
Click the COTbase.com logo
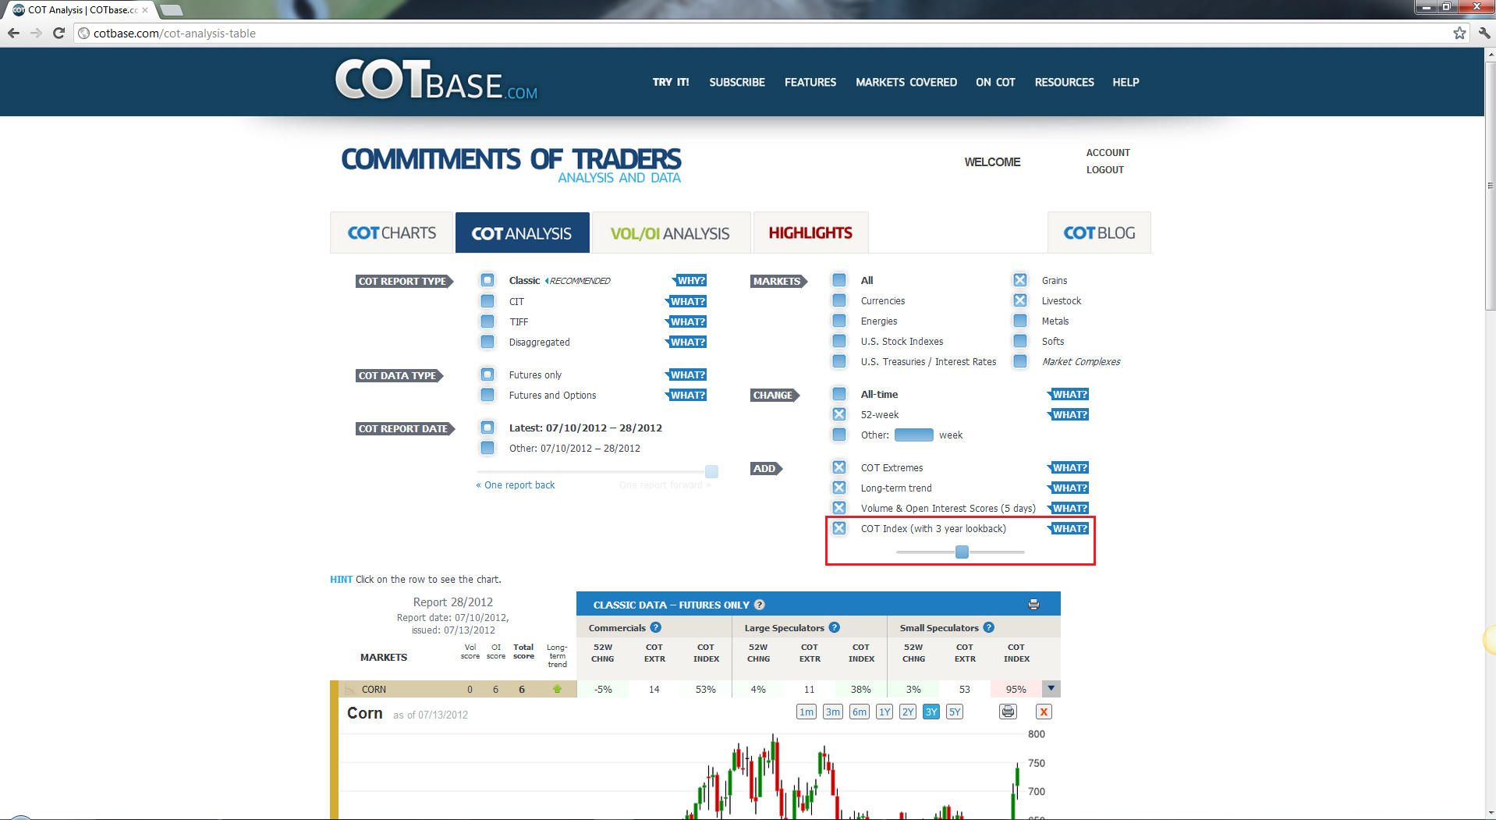coord(436,80)
